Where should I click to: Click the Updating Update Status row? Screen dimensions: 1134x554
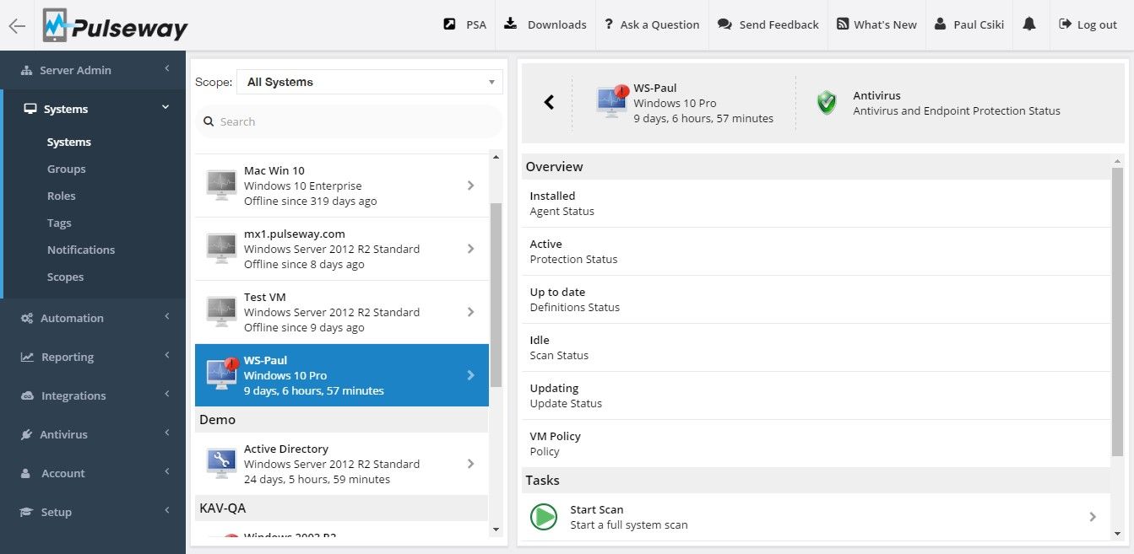click(817, 395)
